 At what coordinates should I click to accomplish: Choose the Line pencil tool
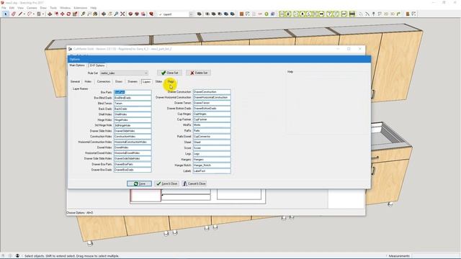pyautogui.click(x=20, y=14)
